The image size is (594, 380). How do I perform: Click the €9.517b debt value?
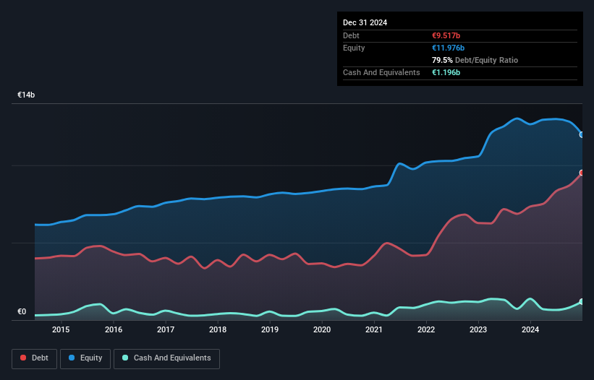pos(446,35)
